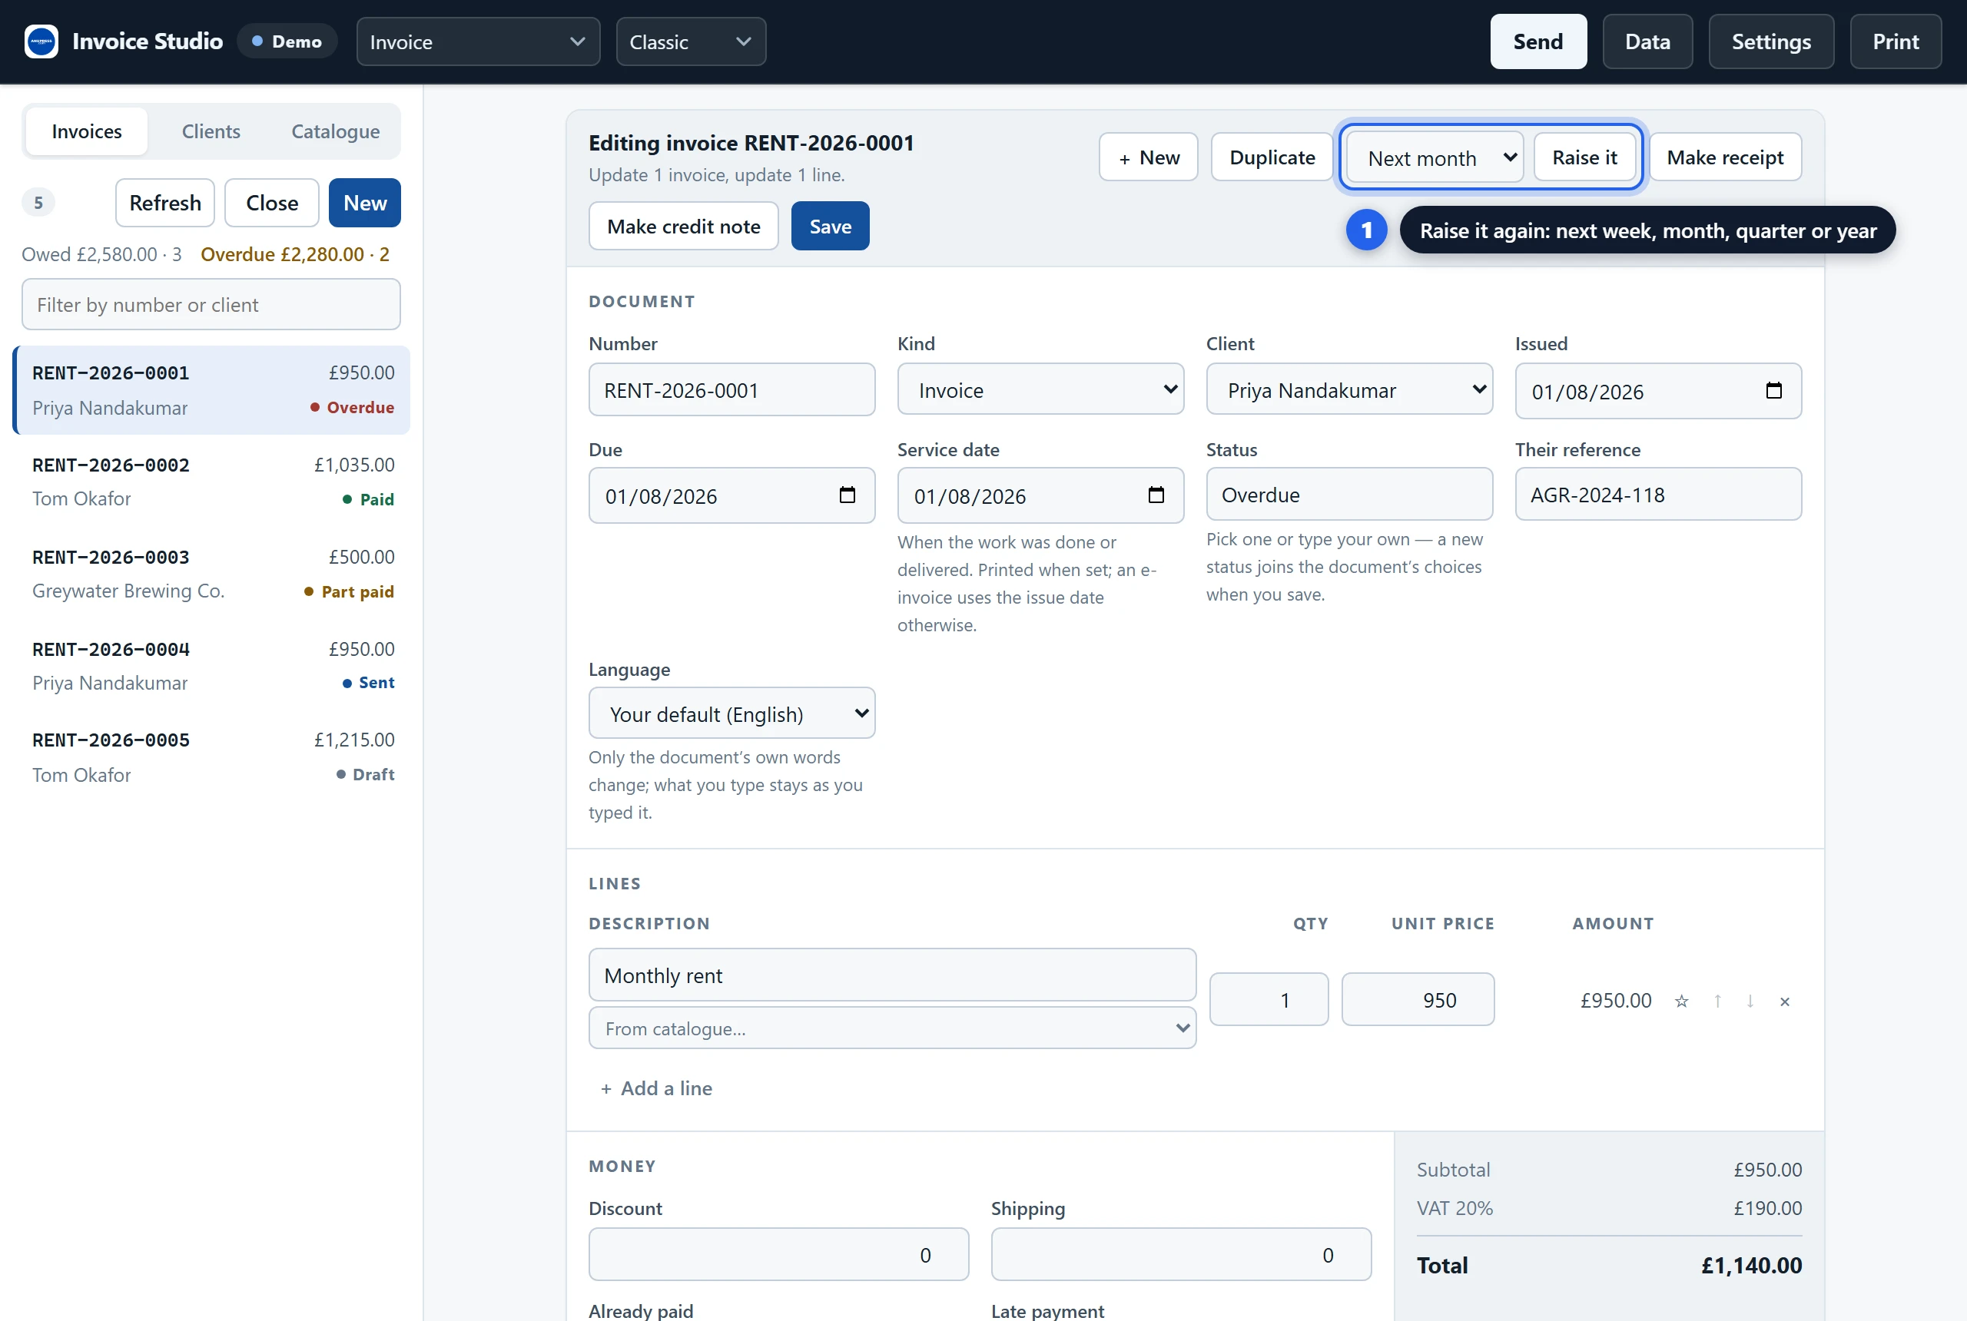Image resolution: width=1967 pixels, height=1321 pixels.
Task: Open the Issued date calendar picker
Action: click(1773, 391)
